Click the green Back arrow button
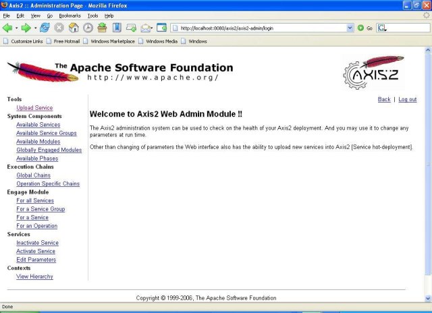The width and height of the screenshot is (432, 313). pyautogui.click(x=7, y=28)
